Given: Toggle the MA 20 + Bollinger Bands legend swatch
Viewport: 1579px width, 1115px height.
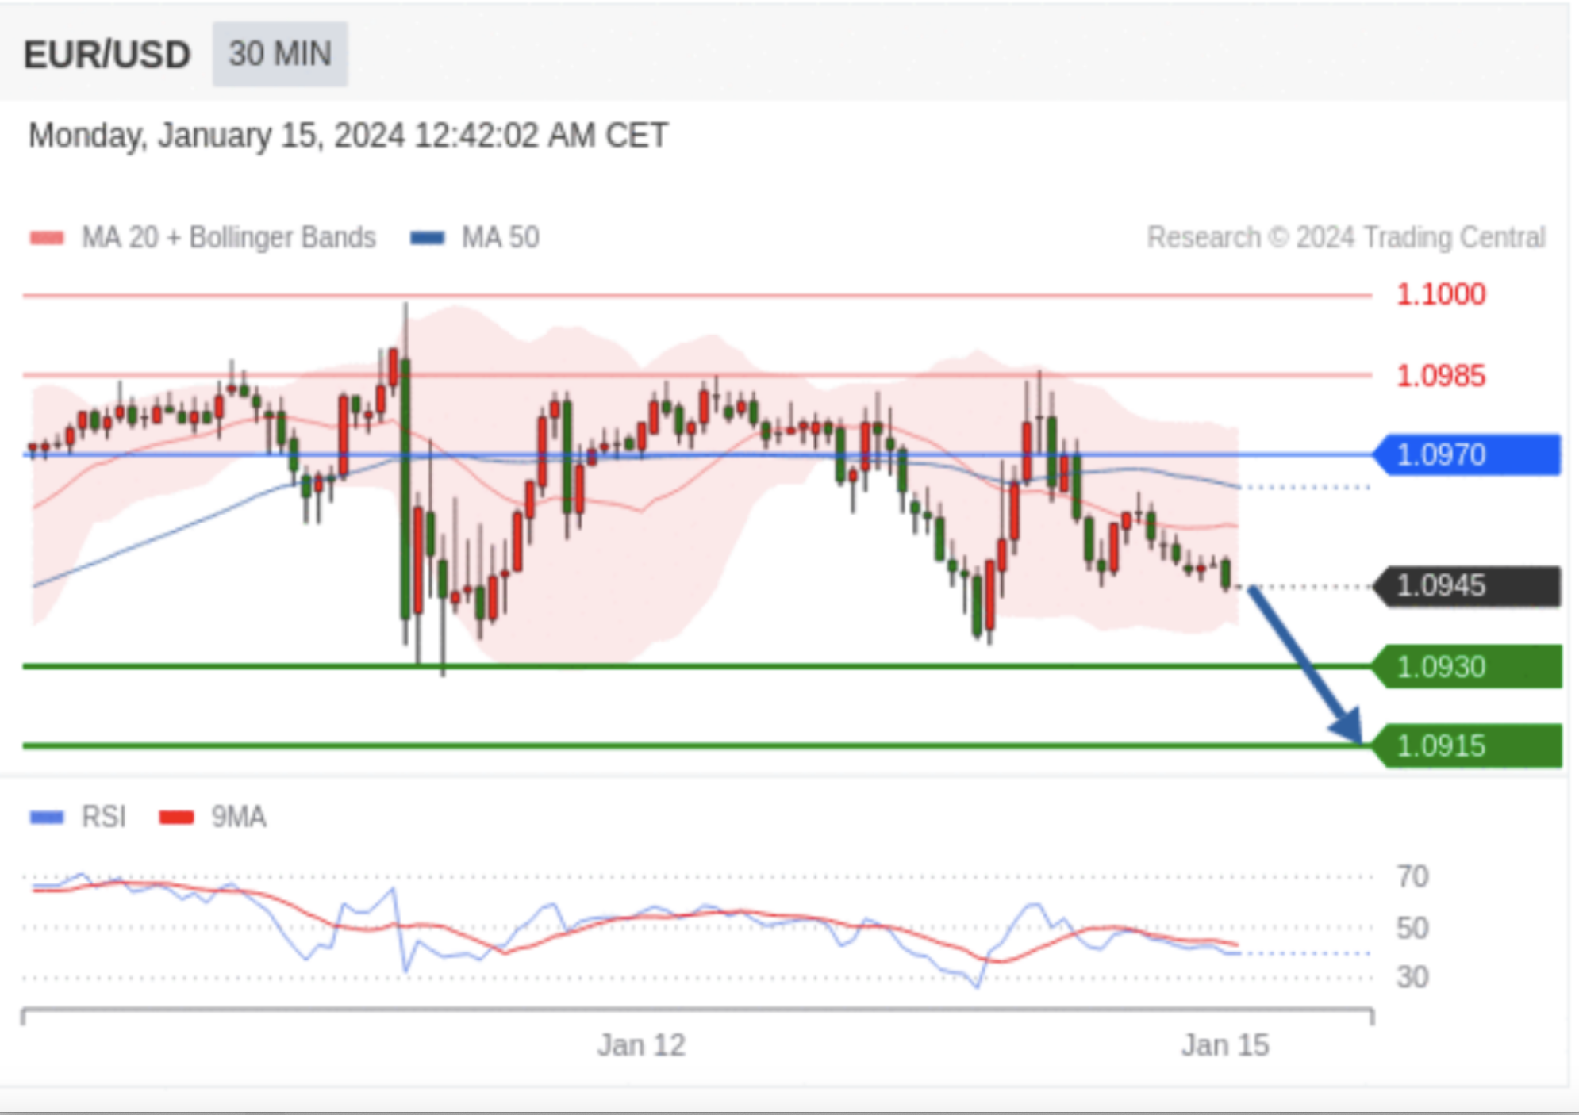Looking at the screenshot, I should [x=47, y=238].
